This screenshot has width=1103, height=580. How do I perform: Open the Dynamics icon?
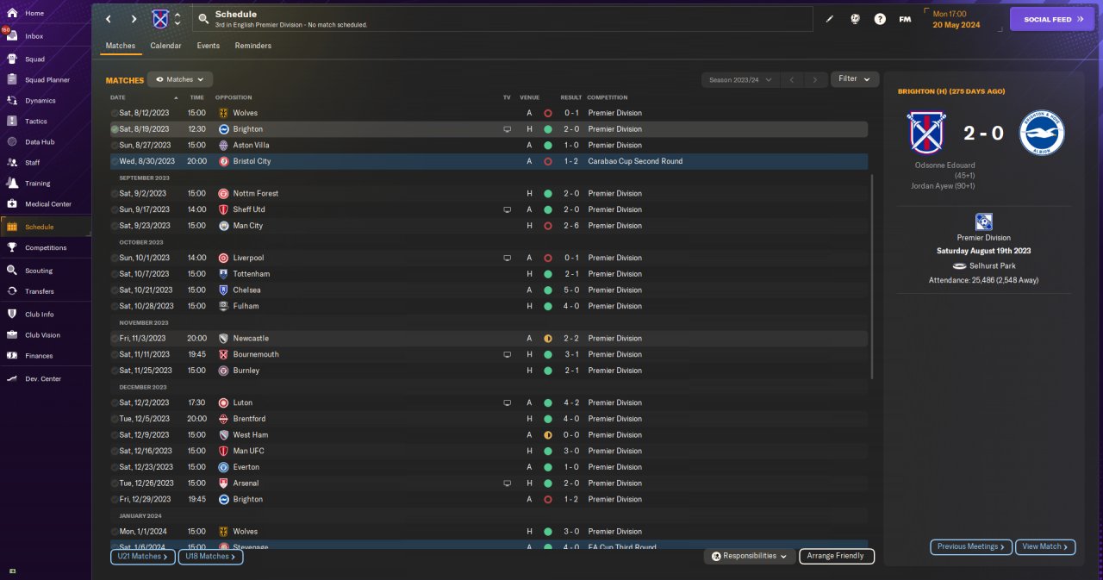pyautogui.click(x=12, y=101)
